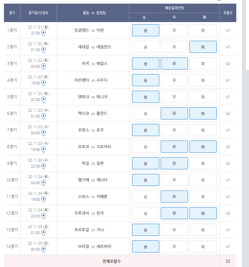Toggle 패 for 벨기에 vs 캐나다
This screenshot has height=267, width=249.
tap(203, 180)
